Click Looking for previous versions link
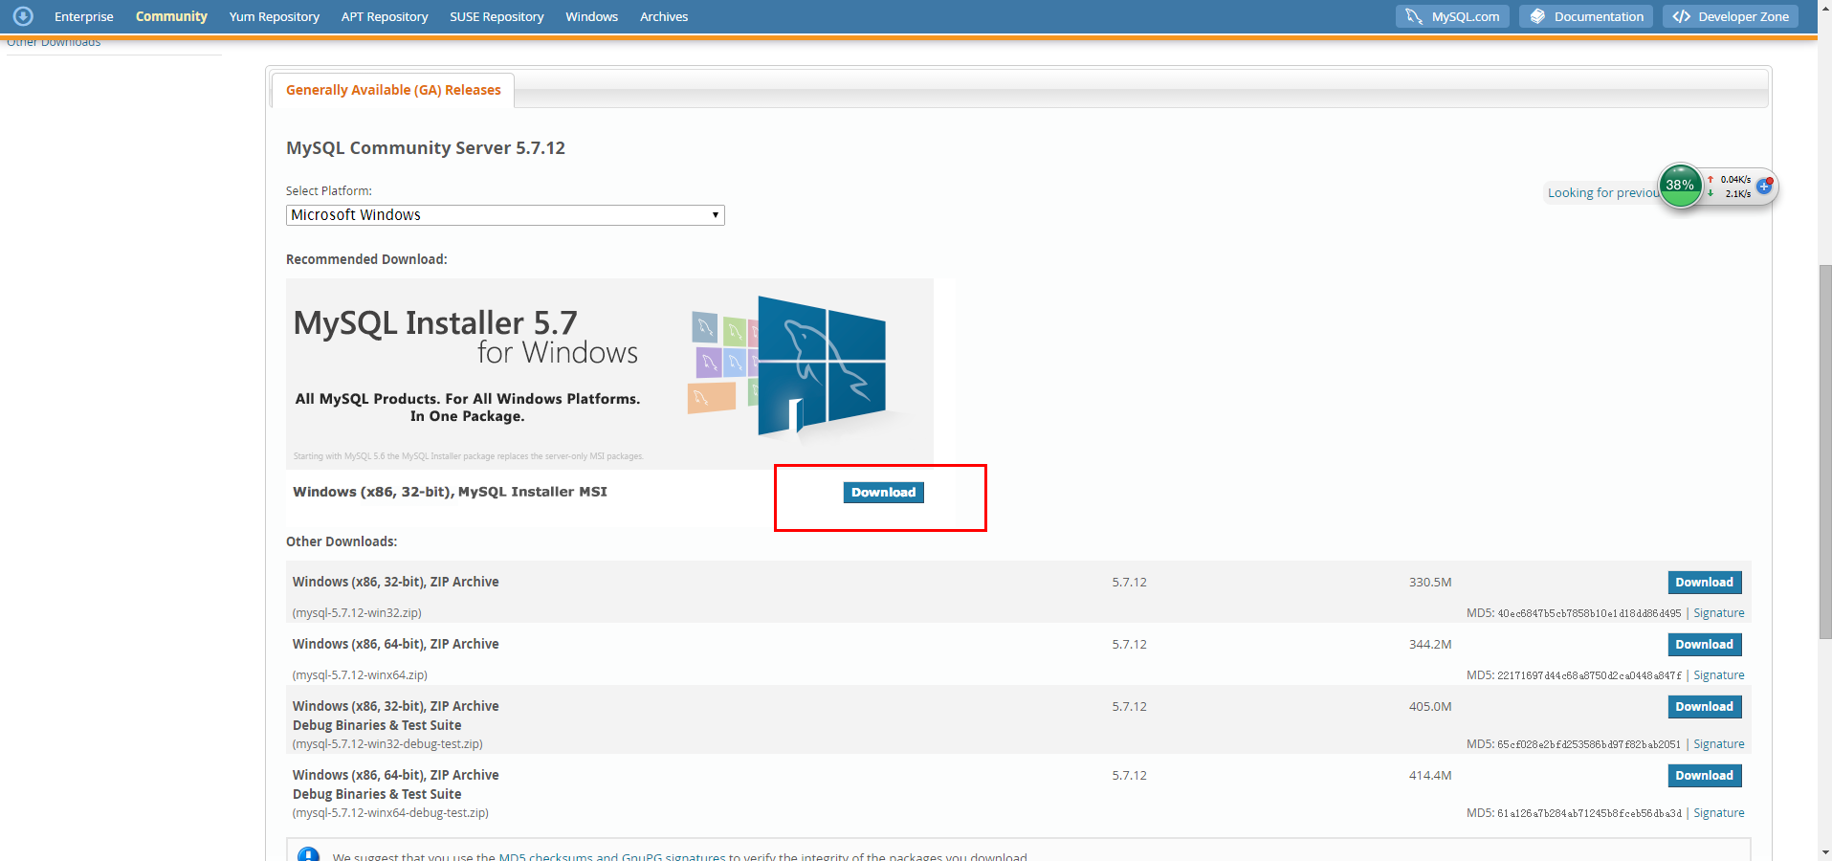The height and width of the screenshot is (861, 1832). pos(1603,193)
